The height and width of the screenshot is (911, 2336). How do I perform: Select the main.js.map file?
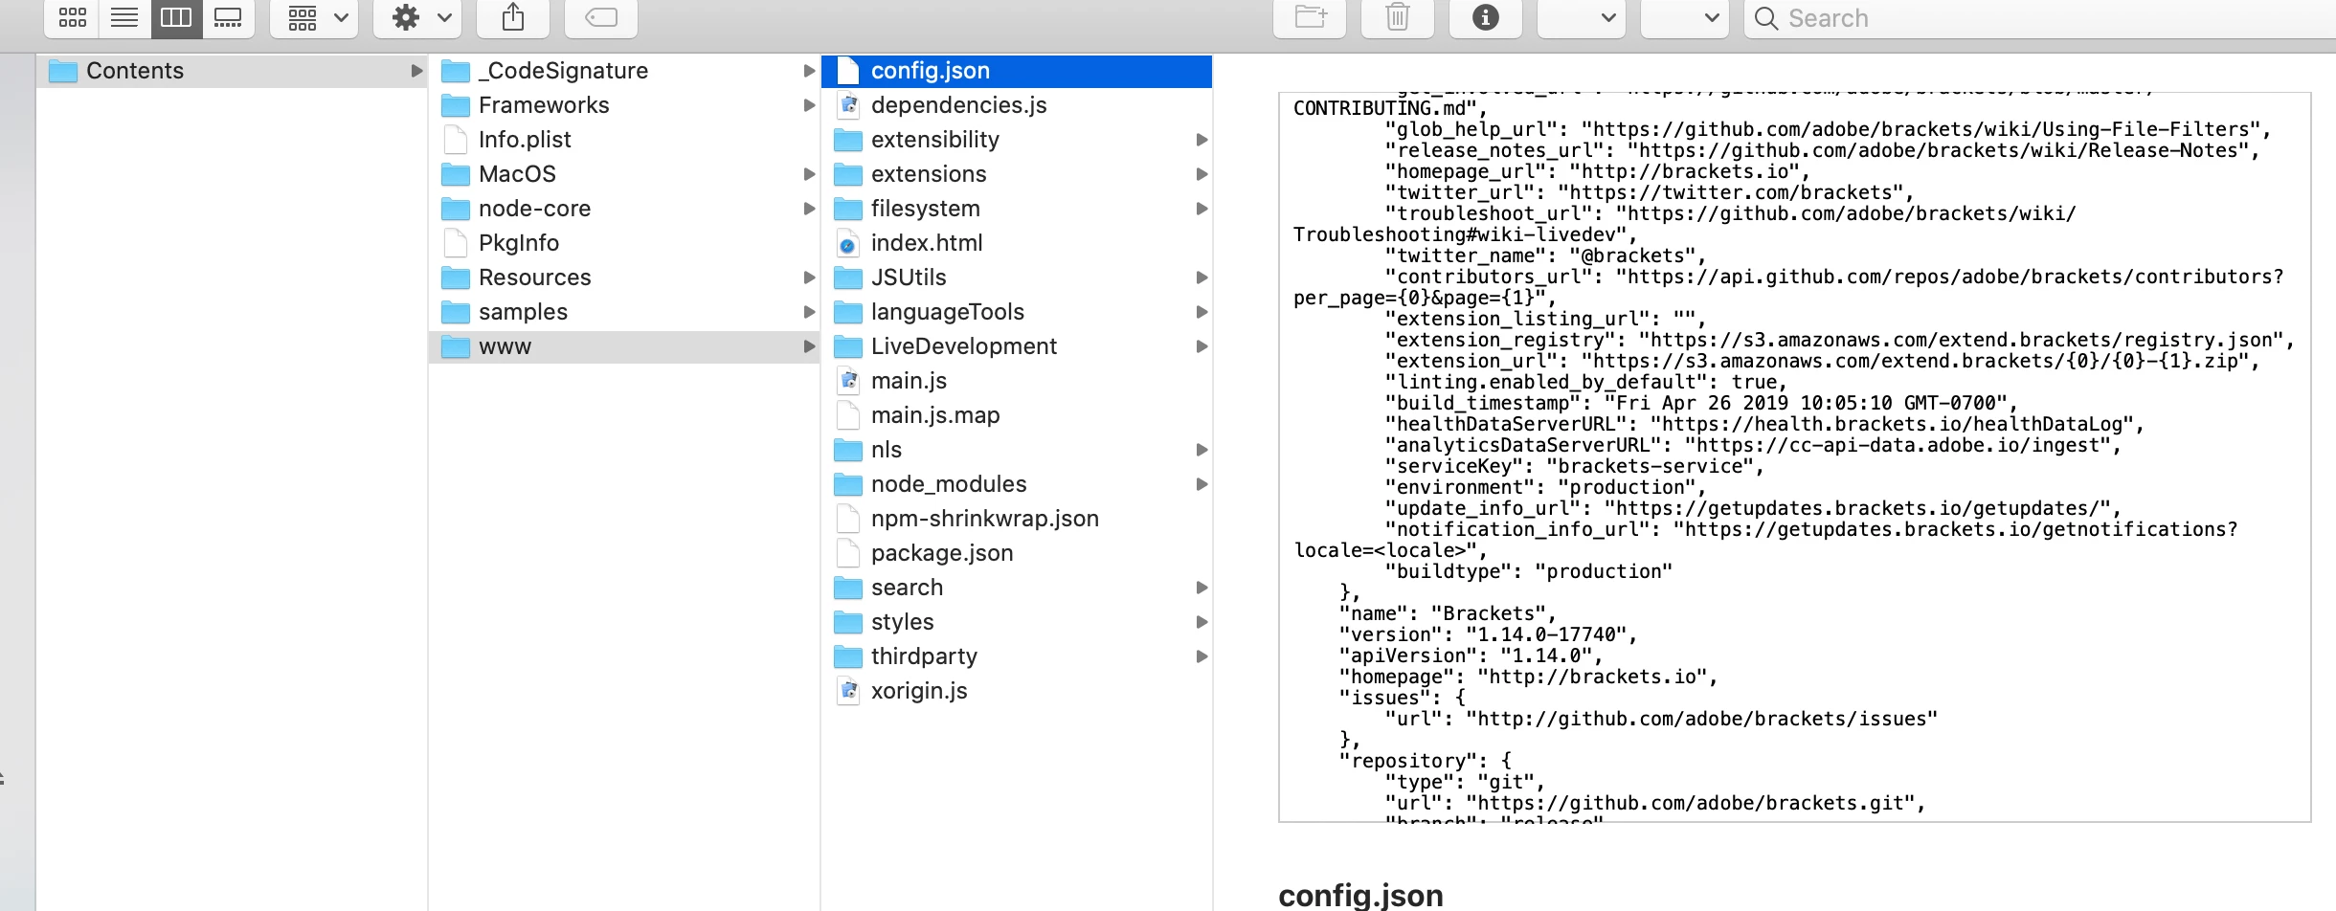pyautogui.click(x=1017, y=415)
